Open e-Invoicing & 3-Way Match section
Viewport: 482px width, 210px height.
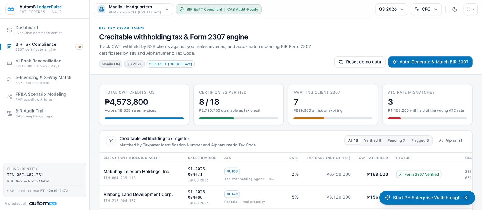45,80
